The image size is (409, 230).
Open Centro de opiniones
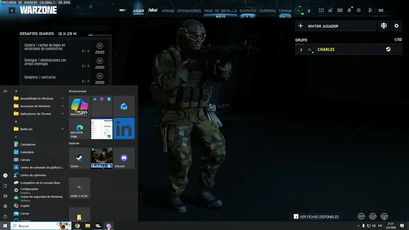pyautogui.click(x=39, y=175)
